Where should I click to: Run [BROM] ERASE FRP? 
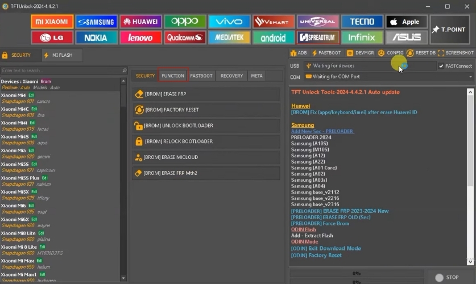coord(206,94)
